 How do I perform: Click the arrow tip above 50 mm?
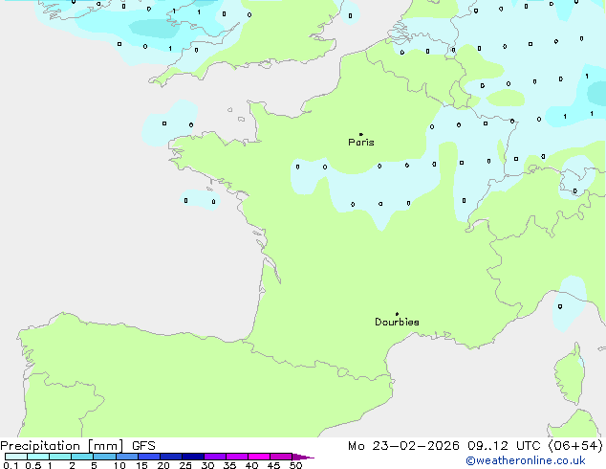click(303, 457)
